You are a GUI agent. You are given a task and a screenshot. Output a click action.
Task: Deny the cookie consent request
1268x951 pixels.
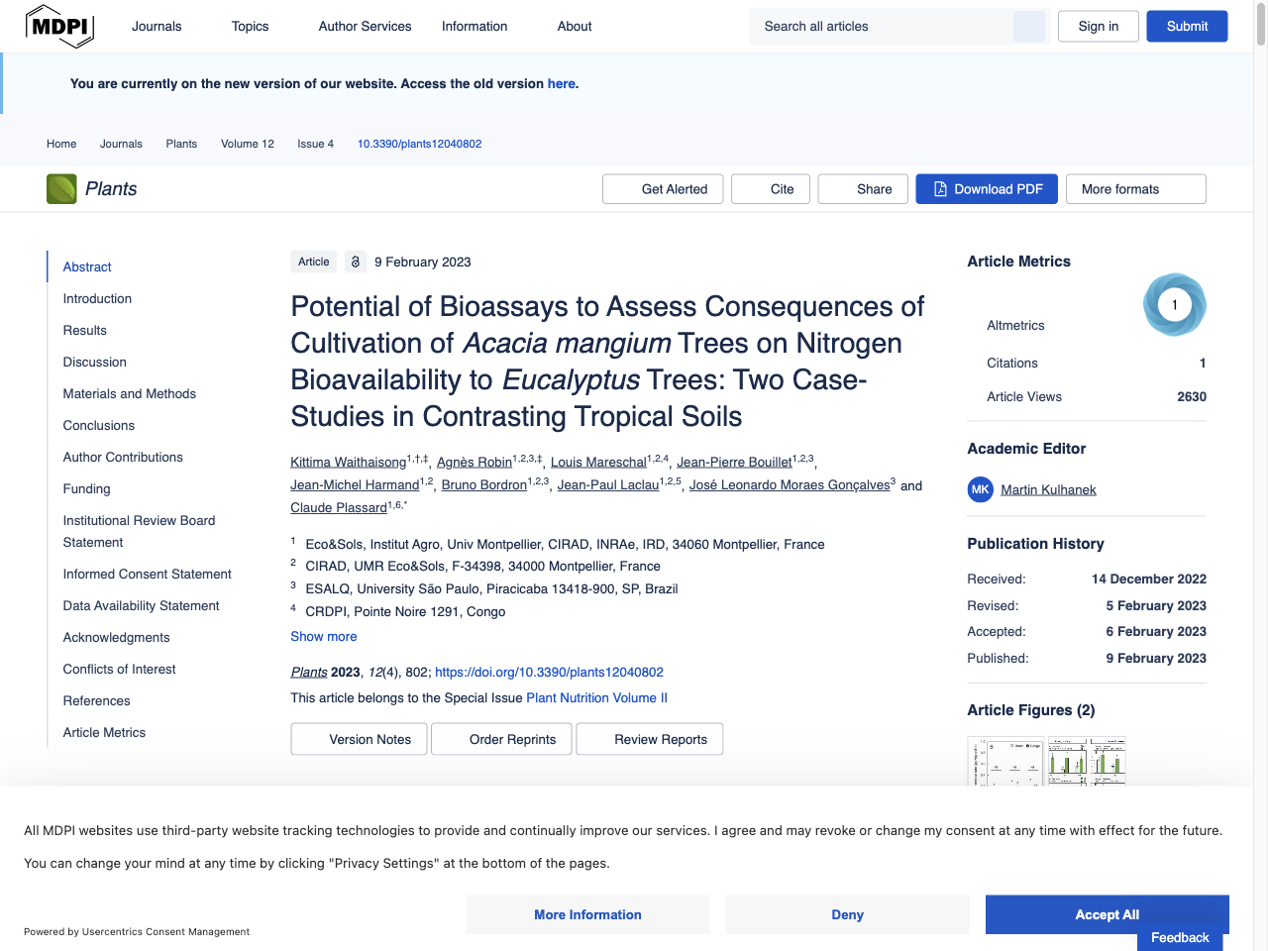point(847,914)
